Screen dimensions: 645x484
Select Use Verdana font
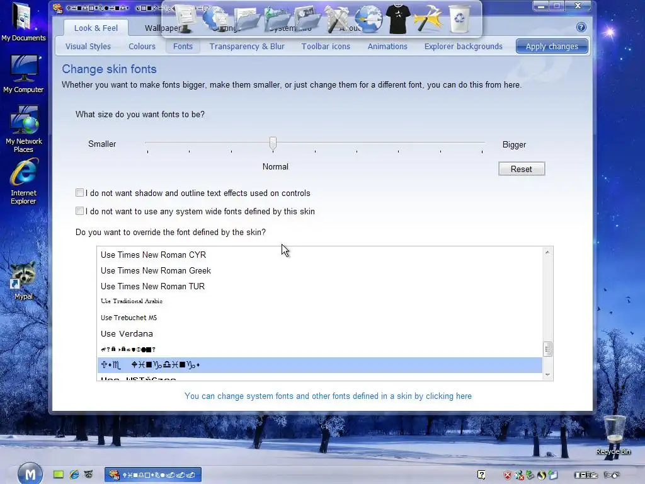319,333
